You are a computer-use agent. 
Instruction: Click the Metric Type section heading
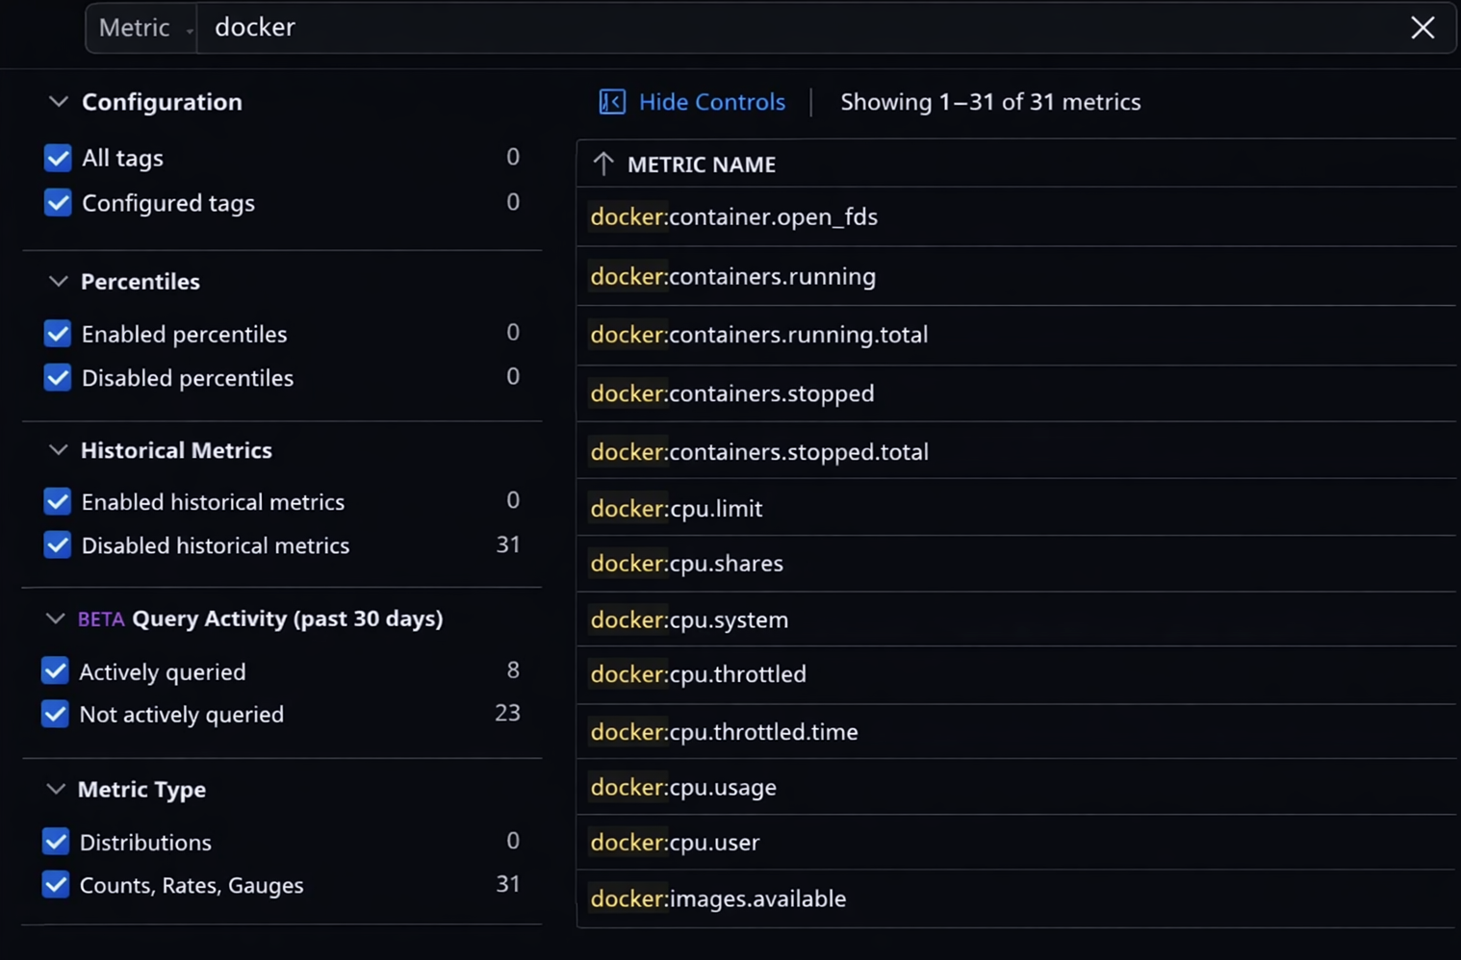tap(141, 790)
